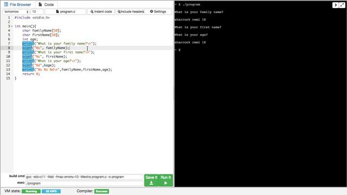Click the '#include <stdio.h>' line
Screen dimensions: 347x195
pyautogui.click(x=32, y=17)
